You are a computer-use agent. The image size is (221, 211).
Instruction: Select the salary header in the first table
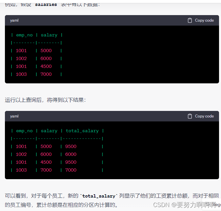coord(49,35)
